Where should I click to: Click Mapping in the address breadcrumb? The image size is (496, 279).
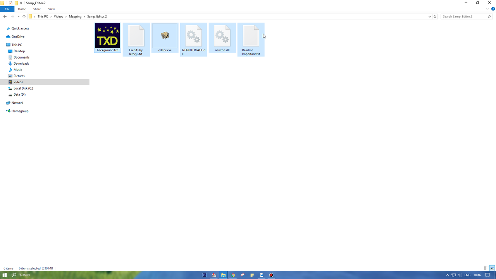coord(75,17)
